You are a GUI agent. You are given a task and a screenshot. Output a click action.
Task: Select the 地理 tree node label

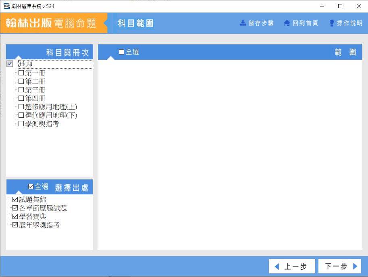pos(26,65)
